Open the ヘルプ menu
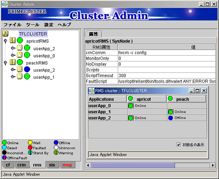Screen dimensions: 219x179 [x=64, y=25]
